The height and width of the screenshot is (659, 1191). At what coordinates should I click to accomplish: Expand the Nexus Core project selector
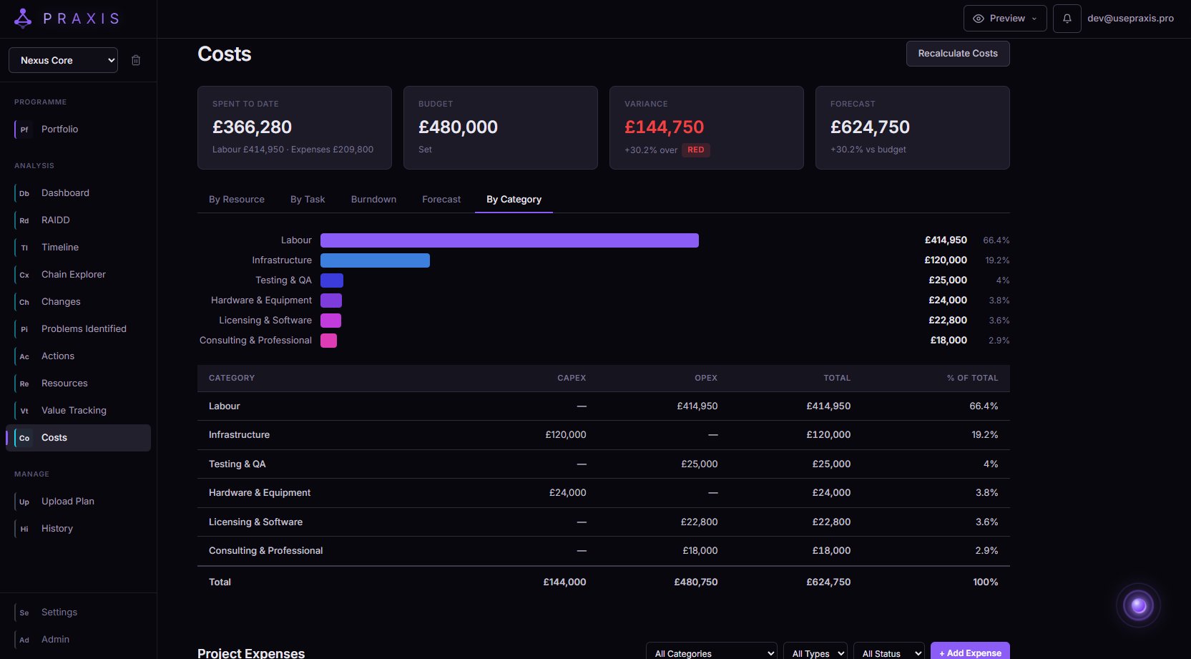point(63,60)
